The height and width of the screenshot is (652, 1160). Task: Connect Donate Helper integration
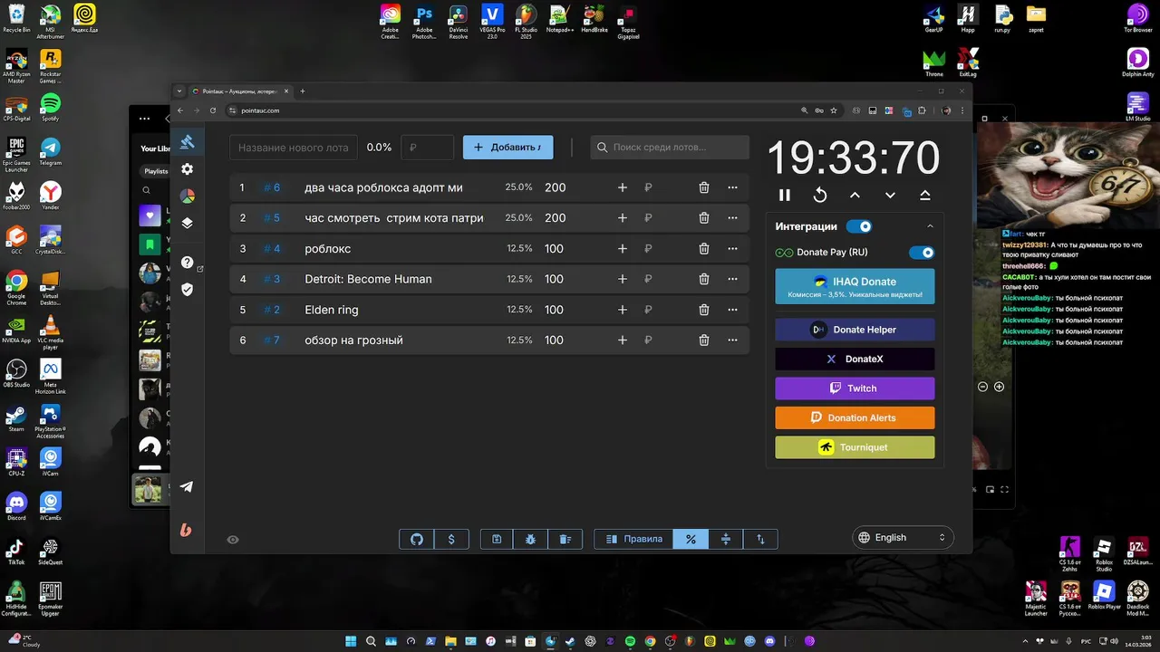pos(855,330)
